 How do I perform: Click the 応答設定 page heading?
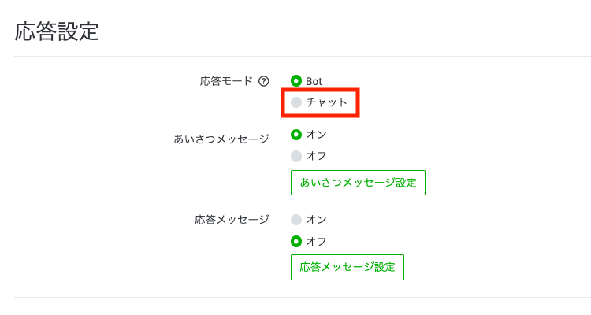[x=57, y=31]
